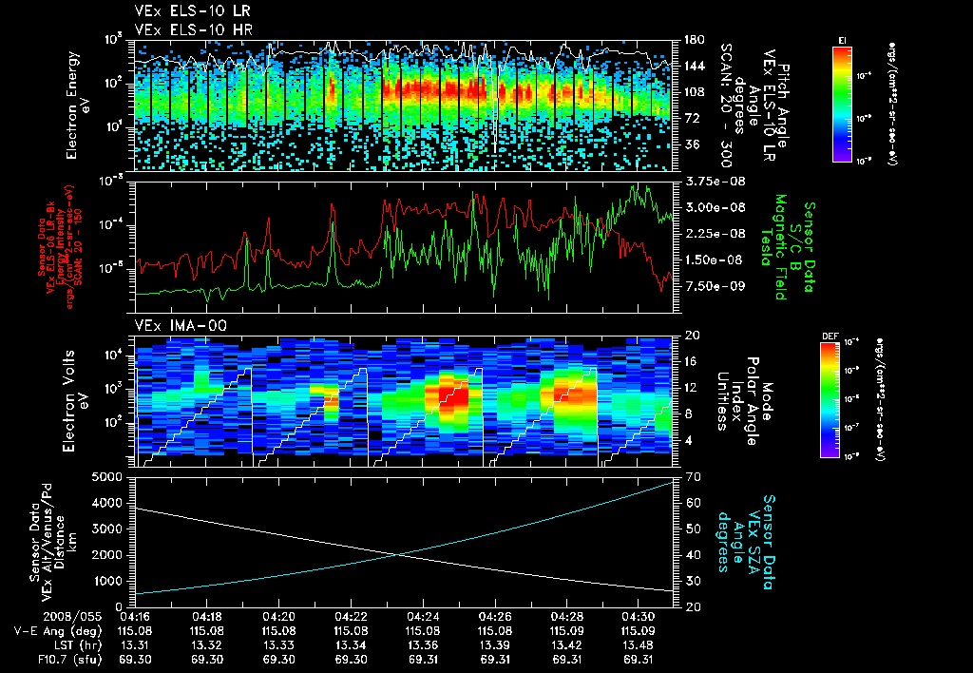Click the "VEx IMA-00" panel title
This screenshot has width=973, height=673.
click(x=181, y=325)
